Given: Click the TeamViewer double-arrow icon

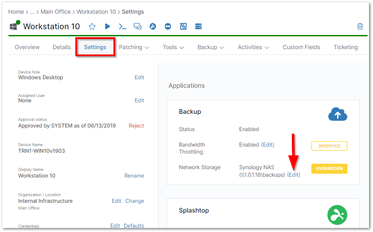Looking at the screenshot, I should [168, 27].
